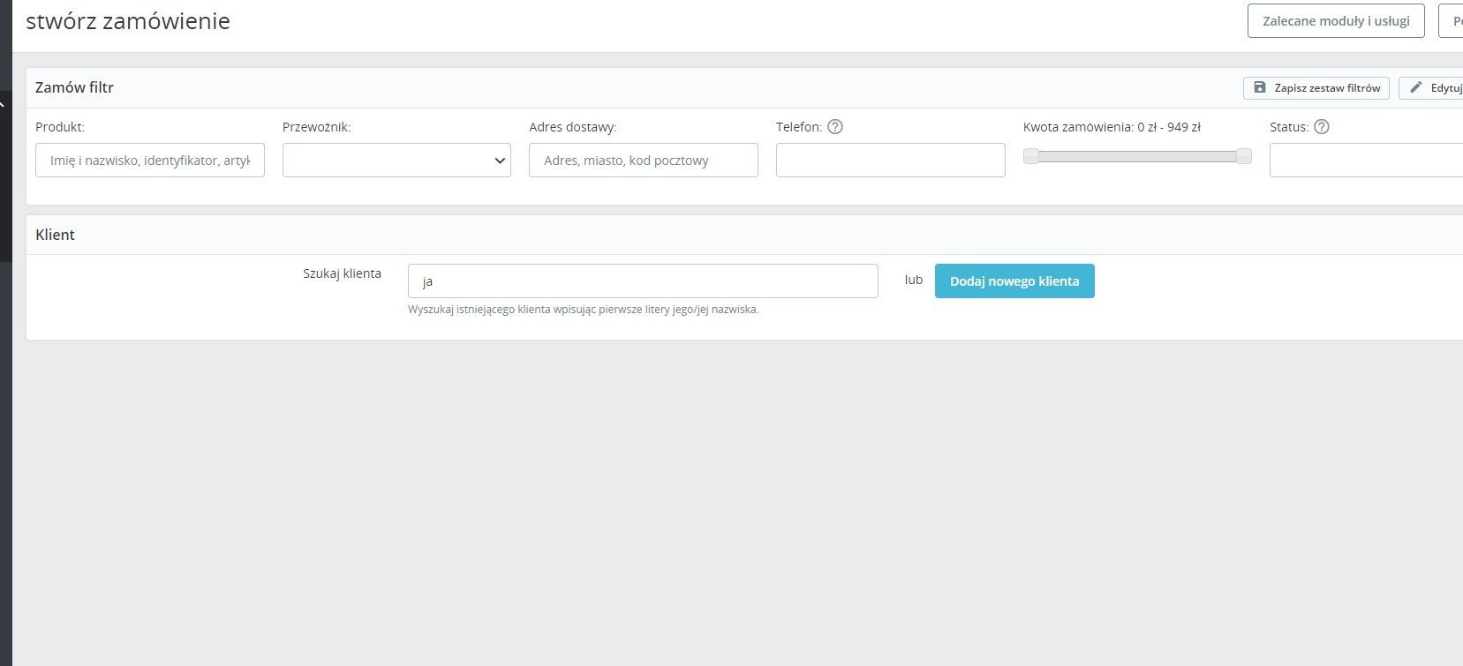Click the 'Produkt:' label
Viewport: 1463px width, 666px height.
(x=60, y=127)
